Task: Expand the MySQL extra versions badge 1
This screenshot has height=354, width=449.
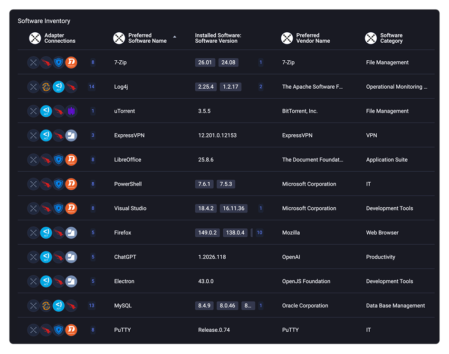Action: click(260, 306)
